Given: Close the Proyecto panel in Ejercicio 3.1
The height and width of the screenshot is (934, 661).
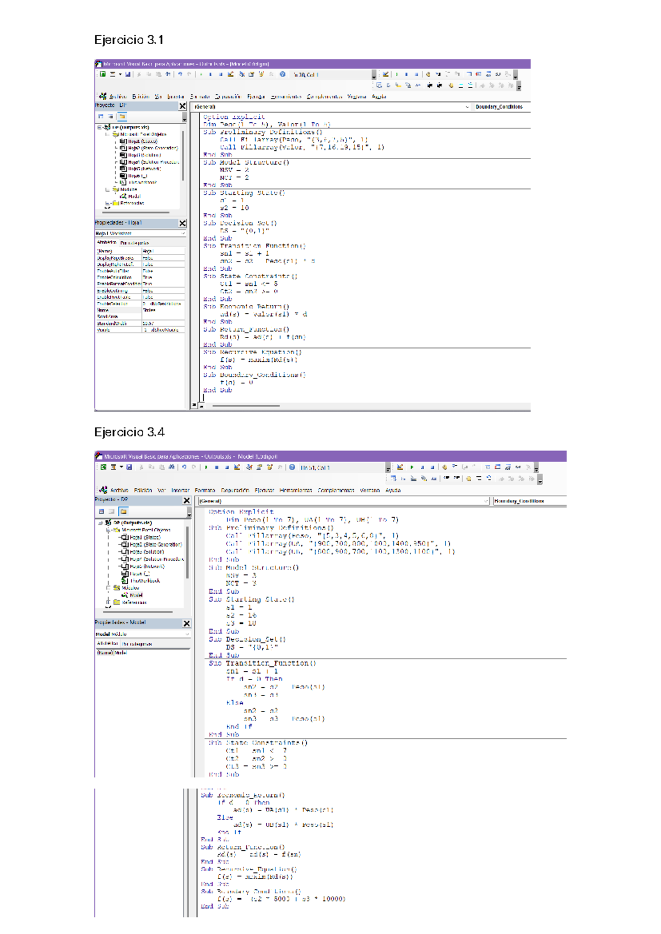Looking at the screenshot, I should [x=182, y=106].
